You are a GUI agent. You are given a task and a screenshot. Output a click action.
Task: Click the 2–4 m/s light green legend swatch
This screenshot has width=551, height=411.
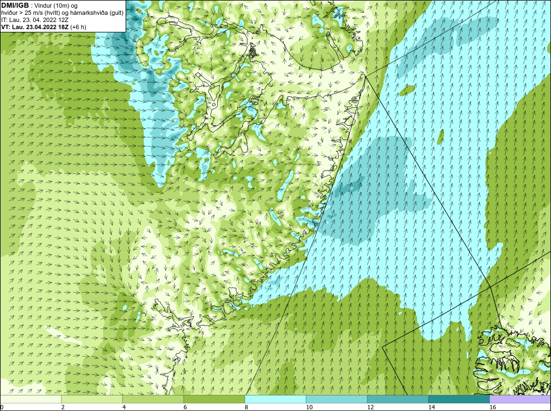coord(92,399)
